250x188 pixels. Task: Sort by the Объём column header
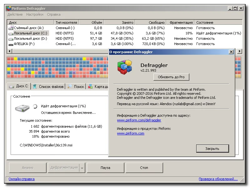coord(92,23)
